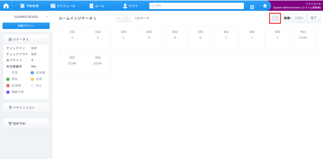
Task: Open the notifications bell
Action: [x=265, y=6]
